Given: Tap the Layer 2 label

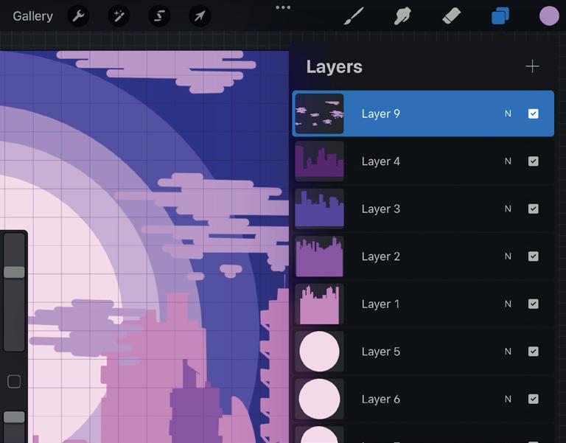Looking at the screenshot, I should pyautogui.click(x=381, y=257).
